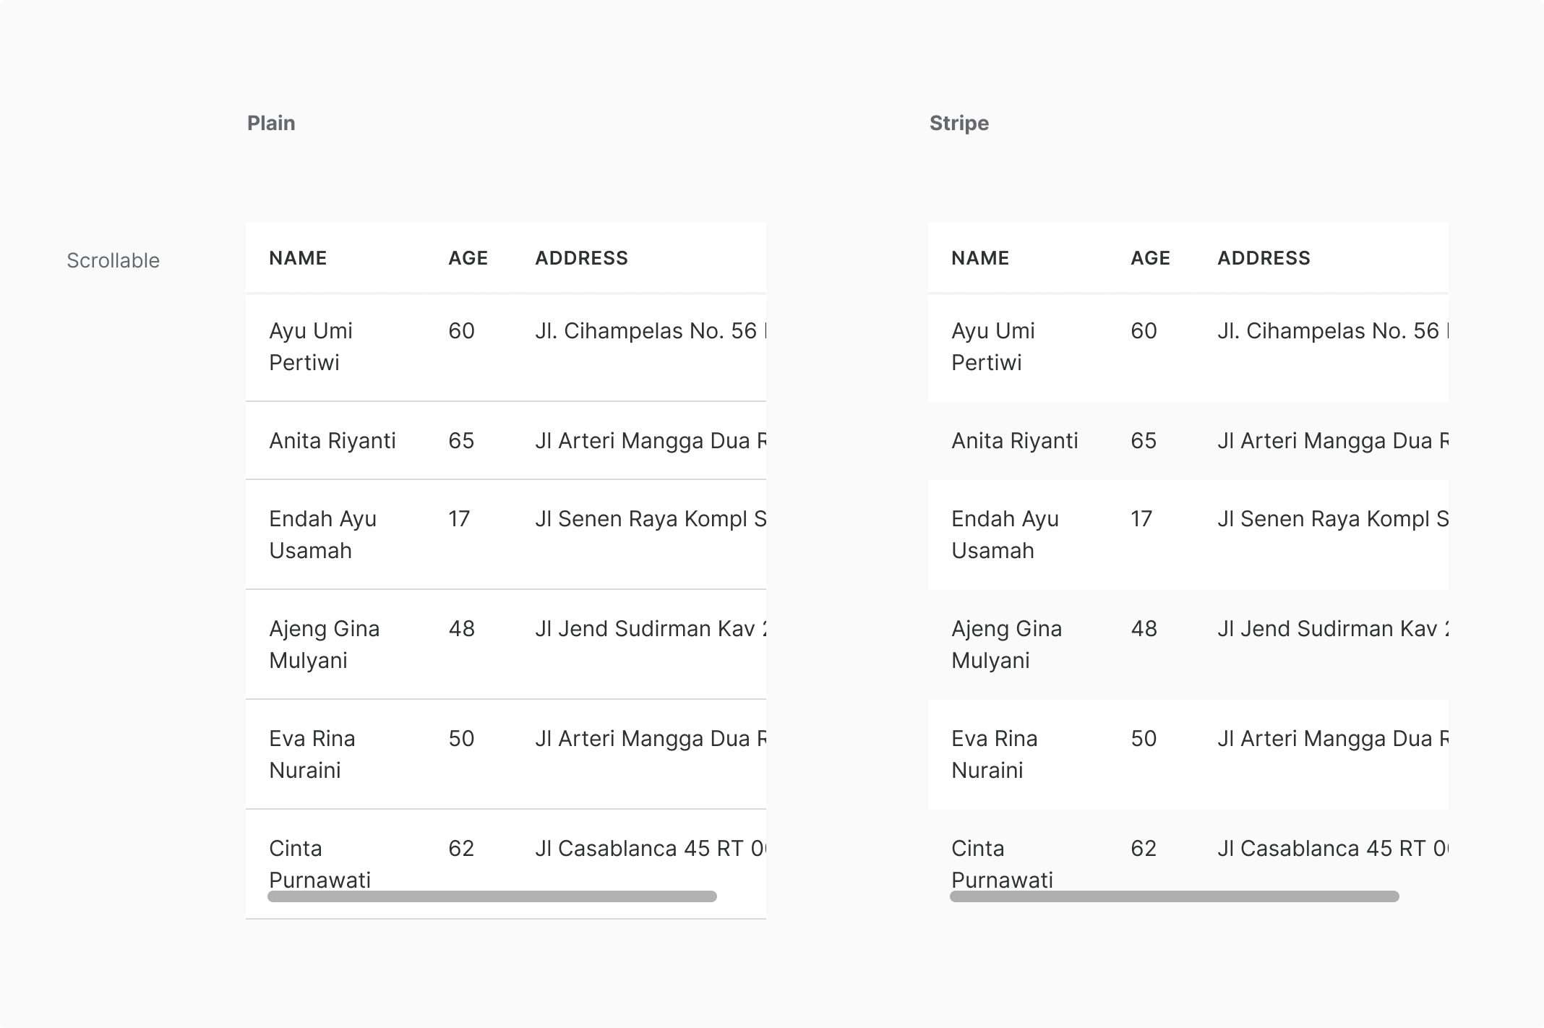
Task: Click age 48 cell in Plain table
Action: click(461, 628)
